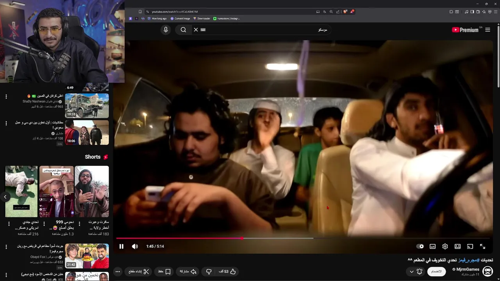Click the Obayd Fox channel name
The width and height of the screenshot is (500, 281).
click(44, 257)
